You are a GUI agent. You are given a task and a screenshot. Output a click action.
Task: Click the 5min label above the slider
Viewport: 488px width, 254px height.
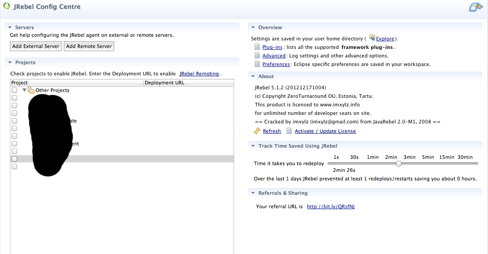[428, 158]
